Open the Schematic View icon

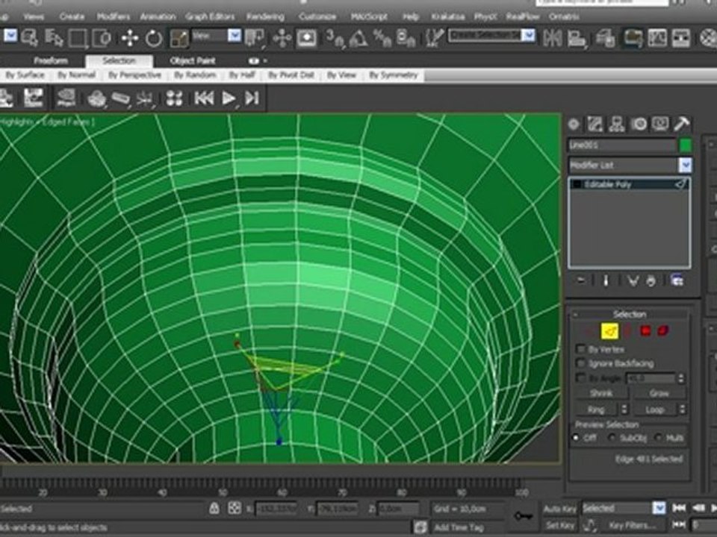(681, 38)
